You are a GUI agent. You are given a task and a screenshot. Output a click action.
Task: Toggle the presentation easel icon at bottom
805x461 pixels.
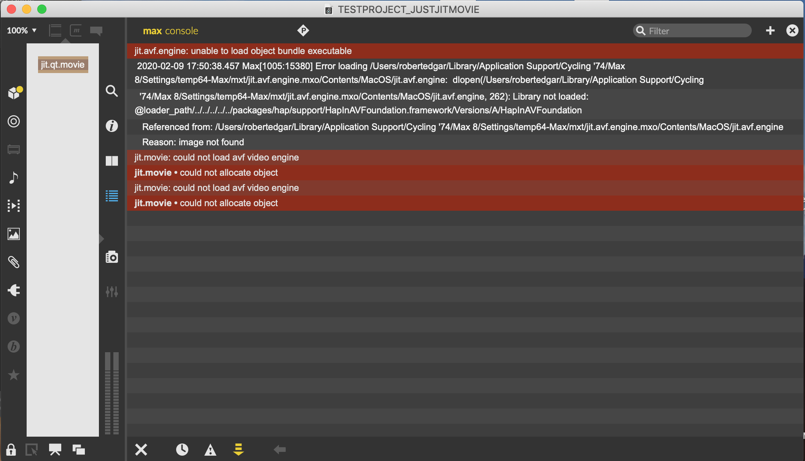coord(55,450)
